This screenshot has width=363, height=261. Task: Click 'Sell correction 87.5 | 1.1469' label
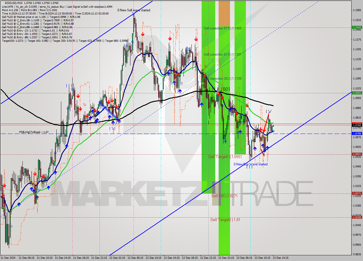(223, 28)
